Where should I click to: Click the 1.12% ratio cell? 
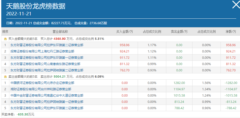[152, 51]
